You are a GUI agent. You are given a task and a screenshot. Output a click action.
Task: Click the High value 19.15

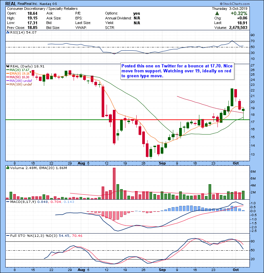32,18
